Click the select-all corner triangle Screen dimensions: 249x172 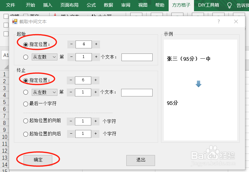(x=6, y=67)
